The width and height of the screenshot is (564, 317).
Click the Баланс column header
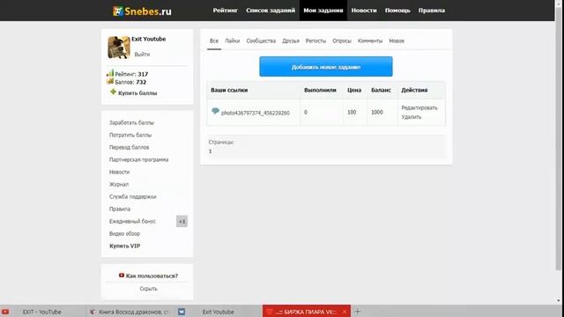[381, 90]
